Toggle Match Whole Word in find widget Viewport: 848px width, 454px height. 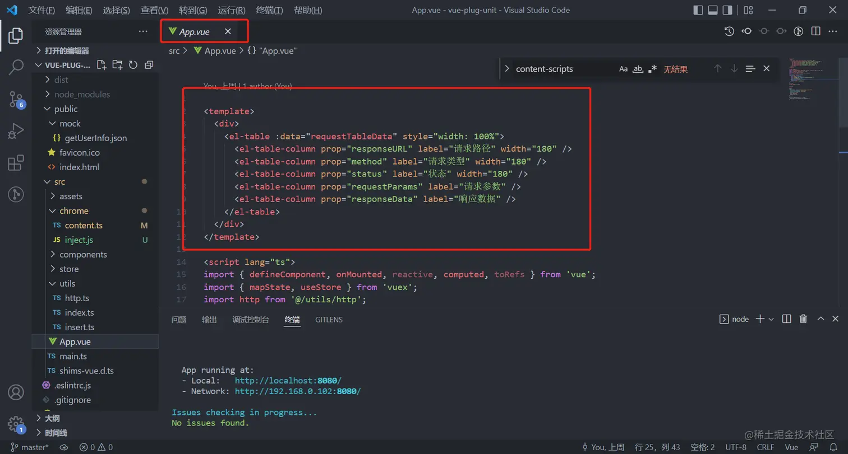(638, 69)
